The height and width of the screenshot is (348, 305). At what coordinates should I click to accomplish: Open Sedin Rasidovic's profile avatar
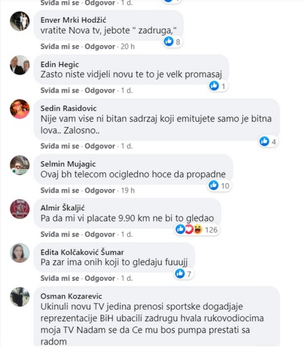point(20,109)
